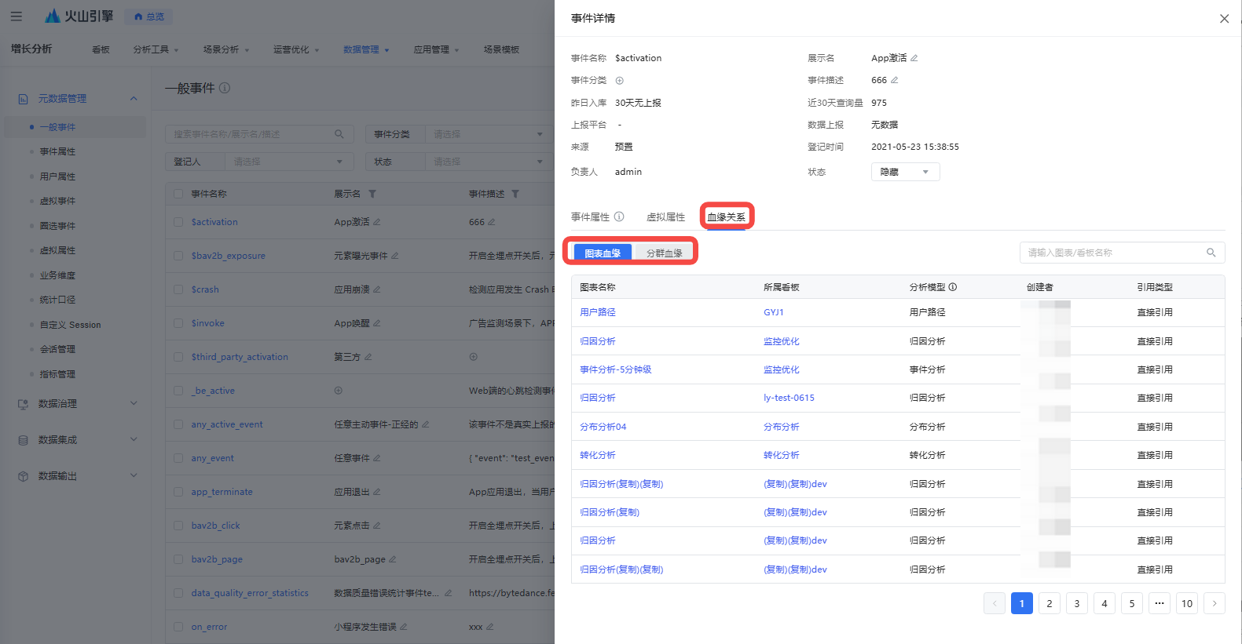Viewport: 1242px width, 644px height.
Task: Open the 分析工具 top menu
Action: tap(156, 49)
